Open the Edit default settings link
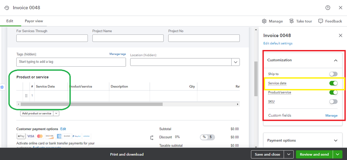Image resolution: width=347 pixels, height=160 pixels. click(x=278, y=43)
